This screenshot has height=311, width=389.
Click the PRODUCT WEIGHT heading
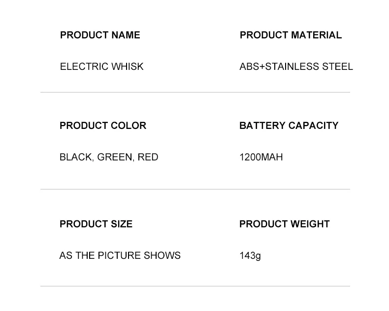284,224
